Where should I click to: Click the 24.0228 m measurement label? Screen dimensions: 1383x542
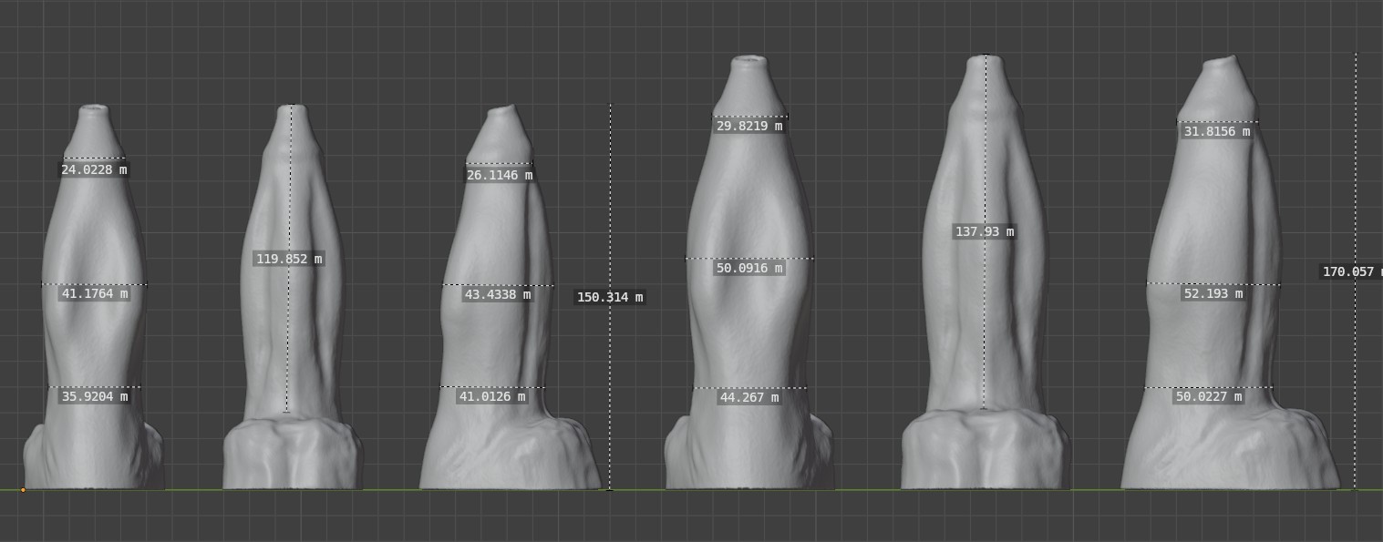click(x=94, y=169)
